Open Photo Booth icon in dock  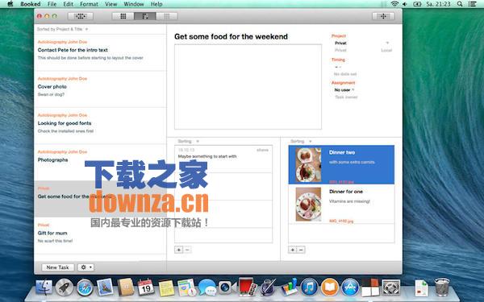(x=248, y=288)
